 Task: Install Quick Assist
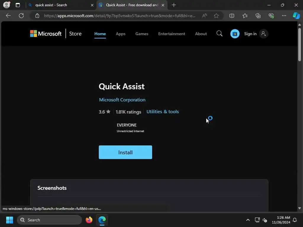click(125, 152)
